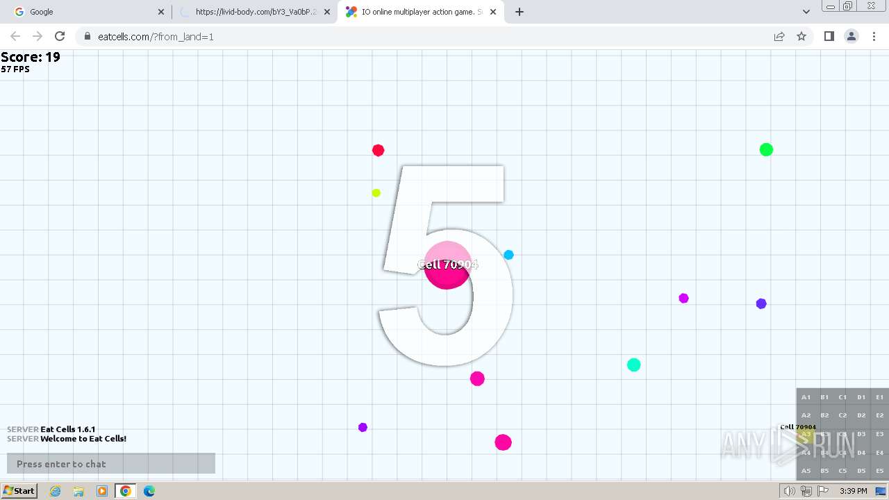The height and width of the screenshot is (500, 889).
Task: Close the IO online multiplayer game tab
Action: 493,12
